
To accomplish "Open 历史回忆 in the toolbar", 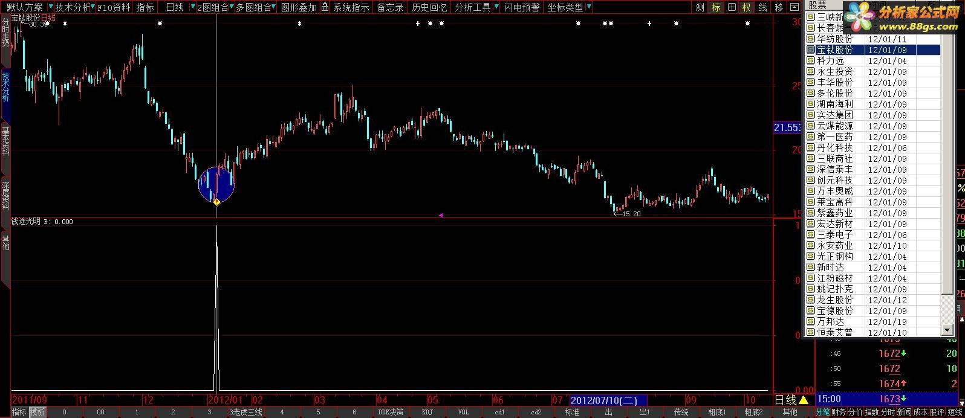I will click(429, 7).
